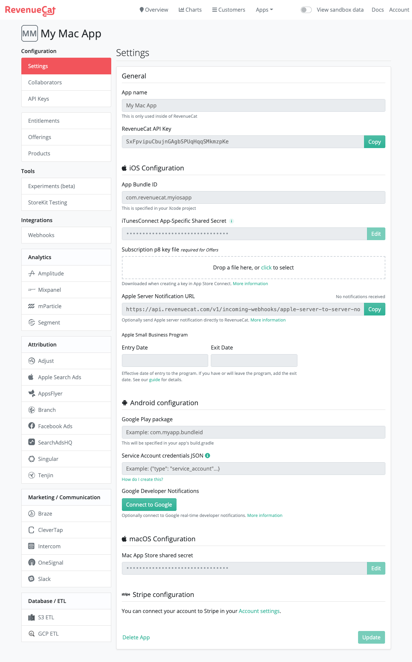Image resolution: width=412 pixels, height=662 pixels.
Task: Open the Account settings link for Stripe
Action: [259, 611]
